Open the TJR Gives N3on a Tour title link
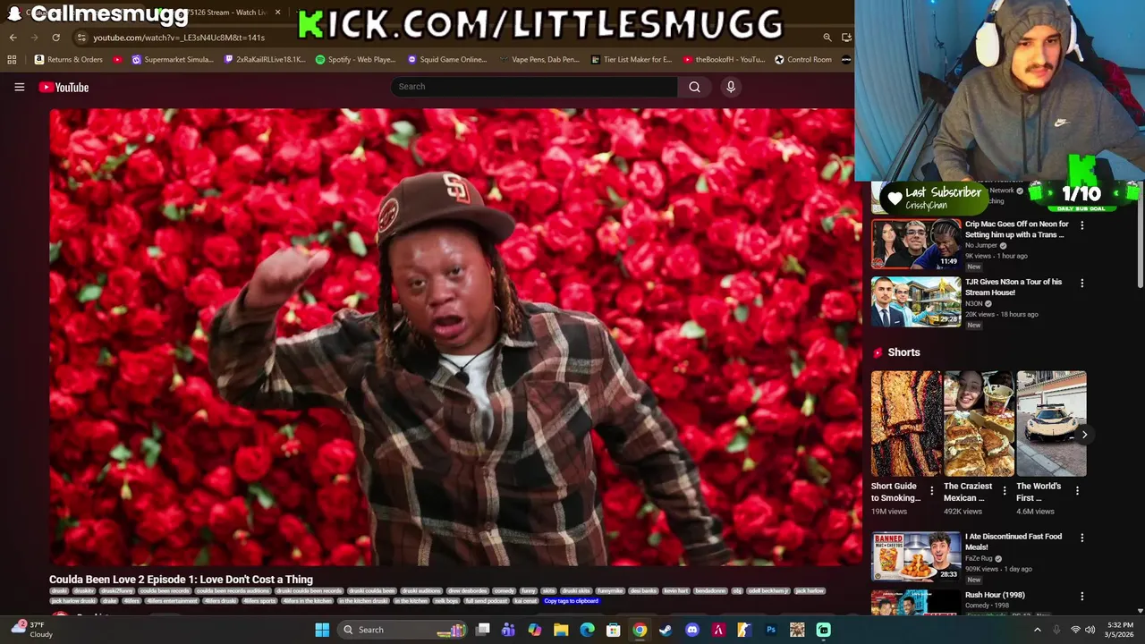 1014,286
